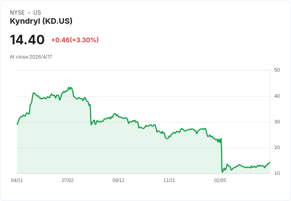Click the 14.40 current price

click(27, 40)
